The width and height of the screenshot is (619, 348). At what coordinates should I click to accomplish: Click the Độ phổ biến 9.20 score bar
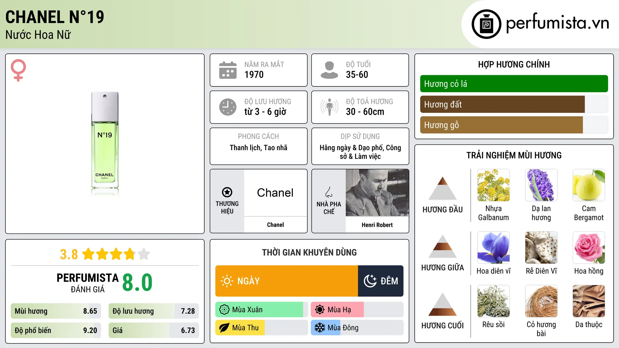point(56,330)
